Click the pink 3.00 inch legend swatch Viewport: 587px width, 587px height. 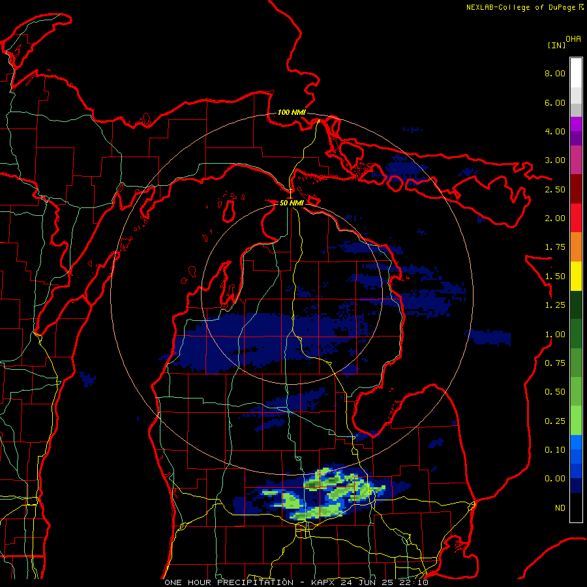coord(576,160)
